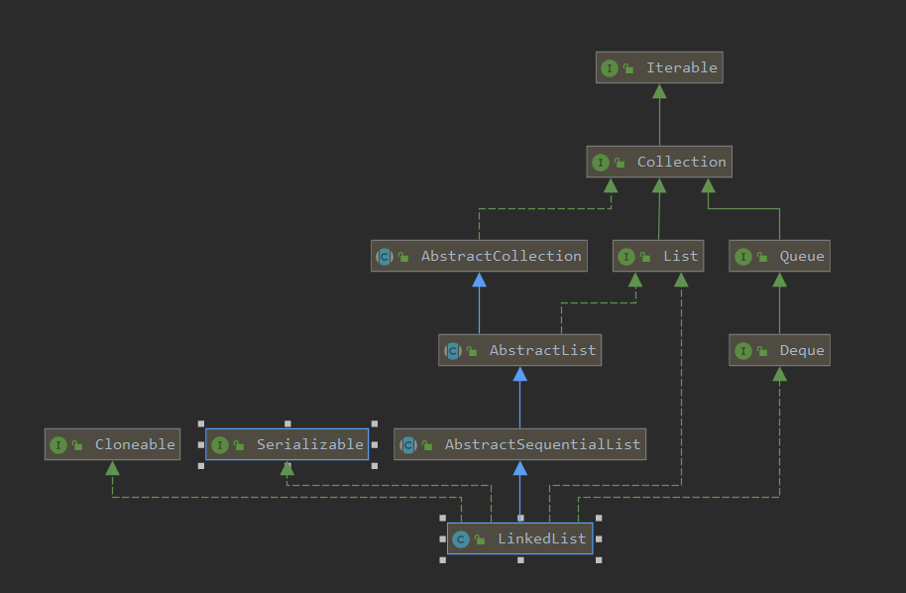Screen dimensions: 906x593
Task: Click the lock icon beside AbstractCollection
Action: (x=403, y=257)
